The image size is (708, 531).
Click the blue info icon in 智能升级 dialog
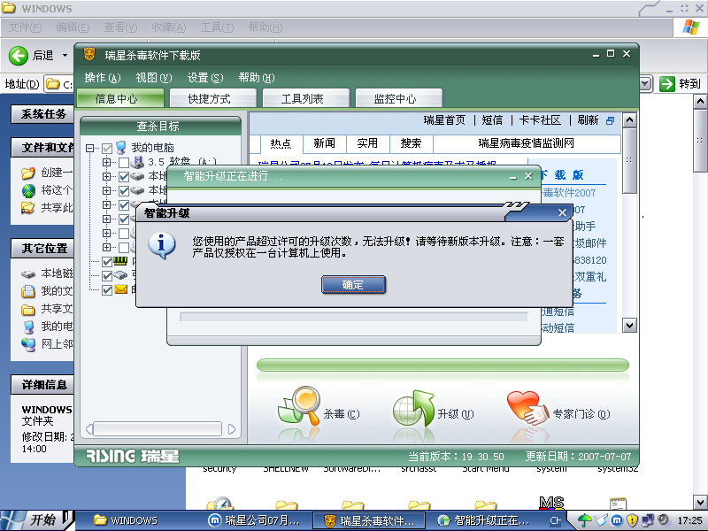tap(161, 245)
